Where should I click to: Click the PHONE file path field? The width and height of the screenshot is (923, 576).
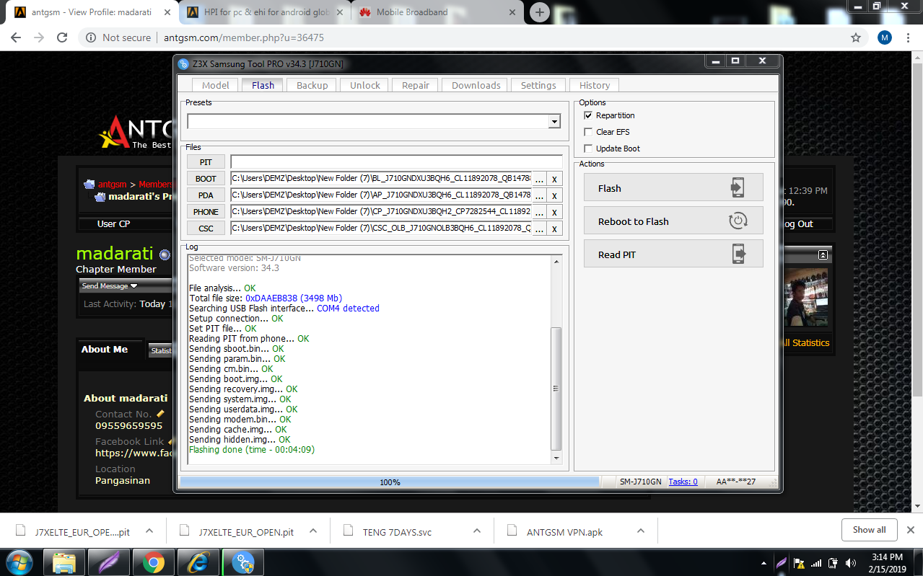tap(380, 211)
